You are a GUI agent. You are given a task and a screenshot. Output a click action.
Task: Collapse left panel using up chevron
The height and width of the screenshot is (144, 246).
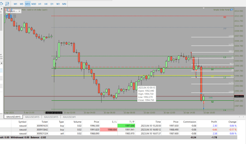coord(1,12)
